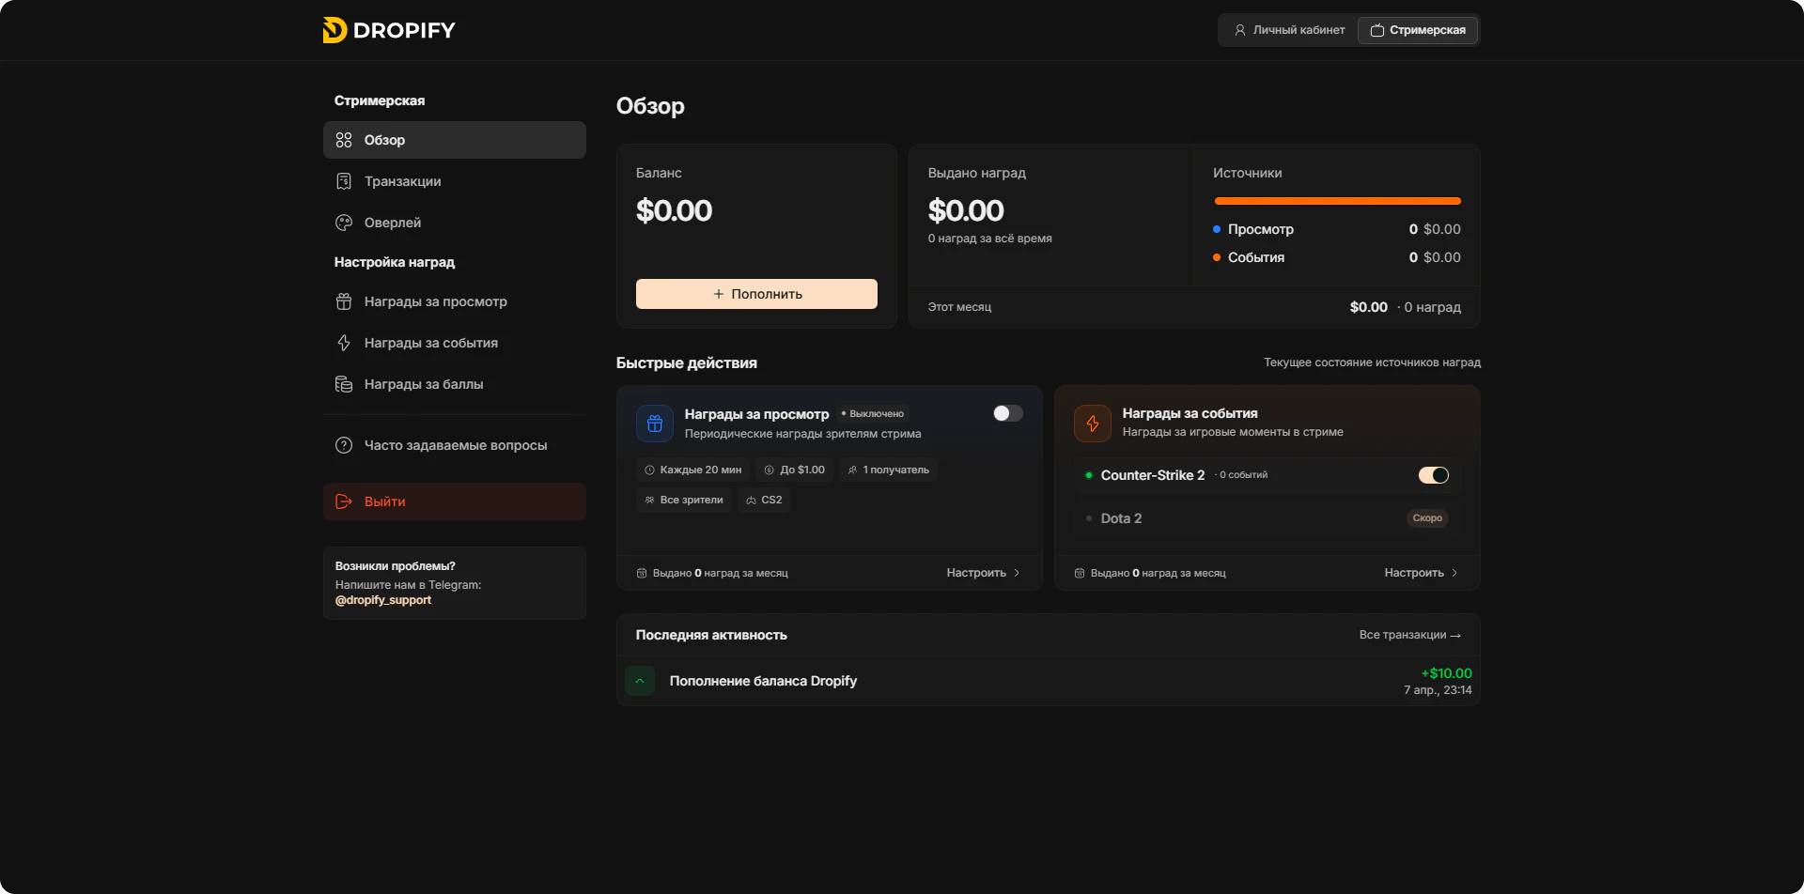Click the orange lightning card icon
Screen dimensions: 1804x894
pyautogui.click(x=1093, y=424)
